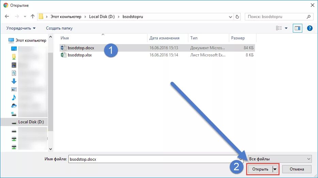Click the forward navigation arrow
This screenshot has width=318, height=178.
[x=17, y=16]
